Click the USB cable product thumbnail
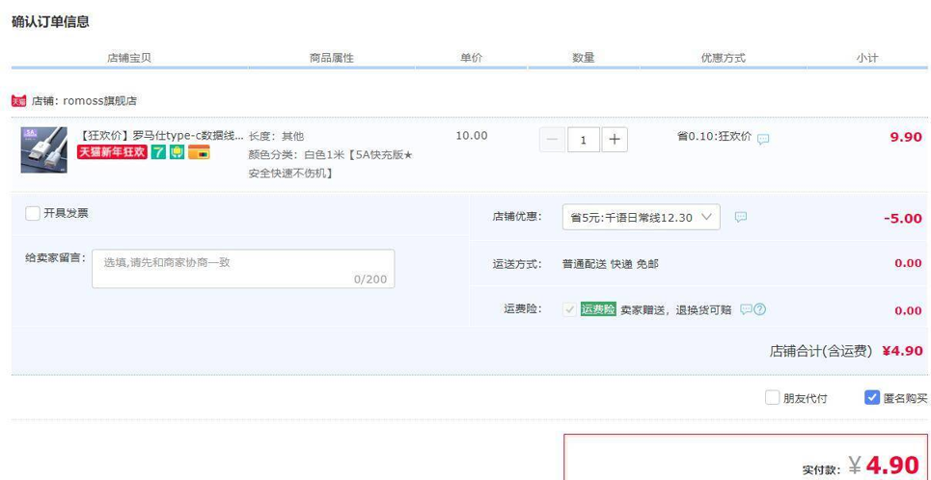The height and width of the screenshot is (480, 931). tap(43, 149)
